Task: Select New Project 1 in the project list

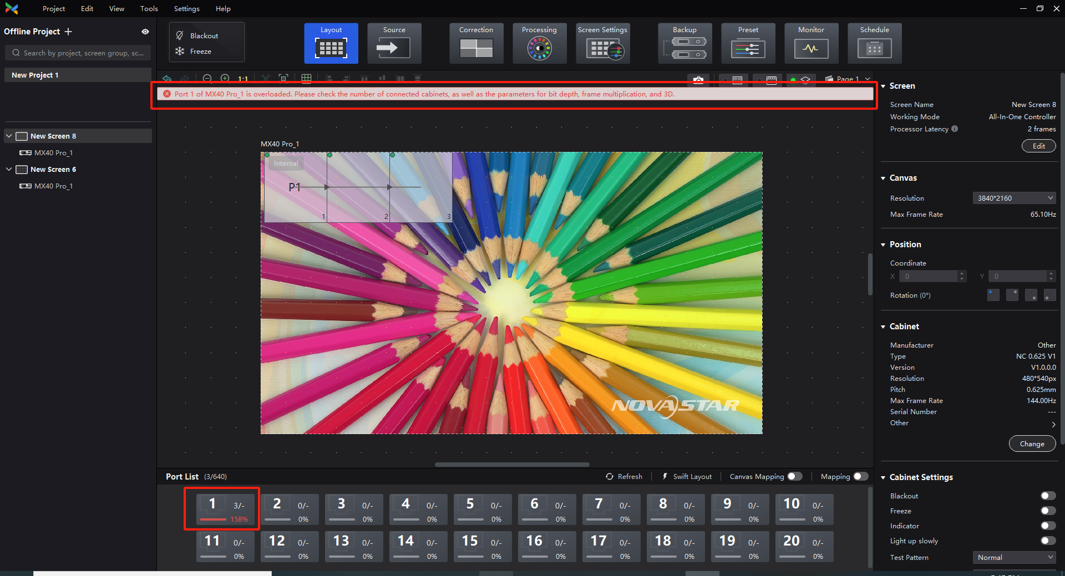Action: [x=78, y=75]
